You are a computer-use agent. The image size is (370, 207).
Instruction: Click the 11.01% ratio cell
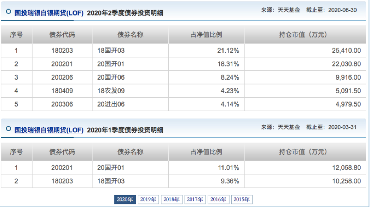[228, 168]
